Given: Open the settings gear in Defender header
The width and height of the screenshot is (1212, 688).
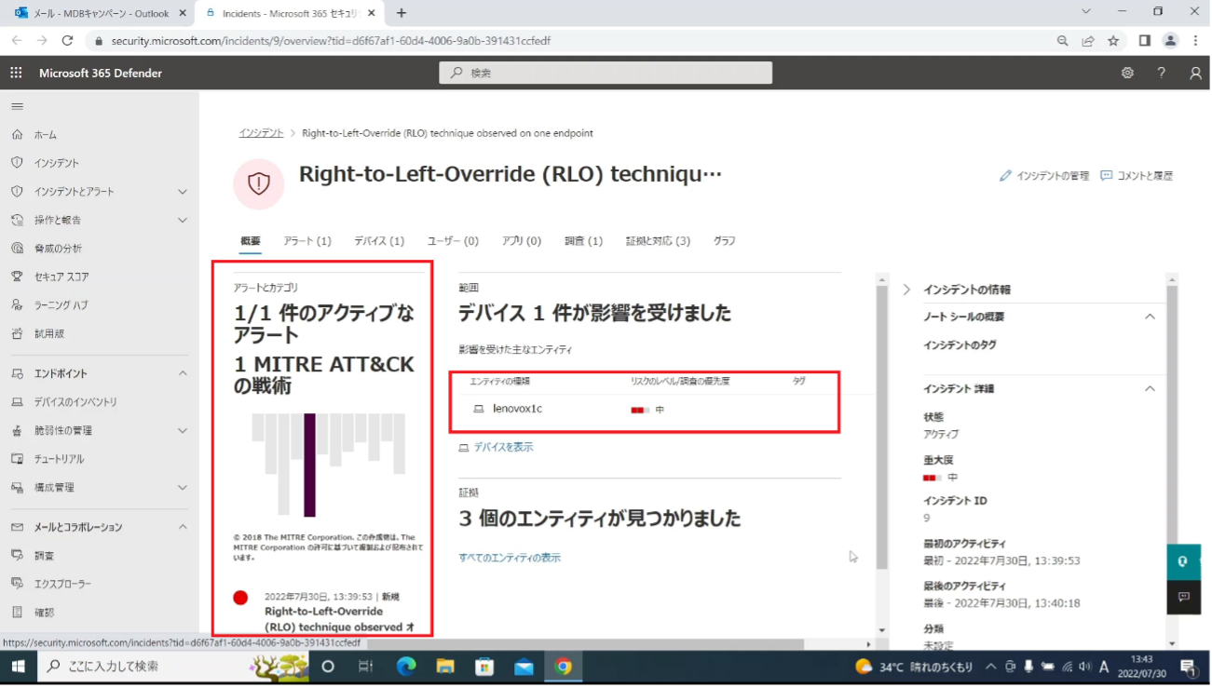Looking at the screenshot, I should click(x=1127, y=73).
